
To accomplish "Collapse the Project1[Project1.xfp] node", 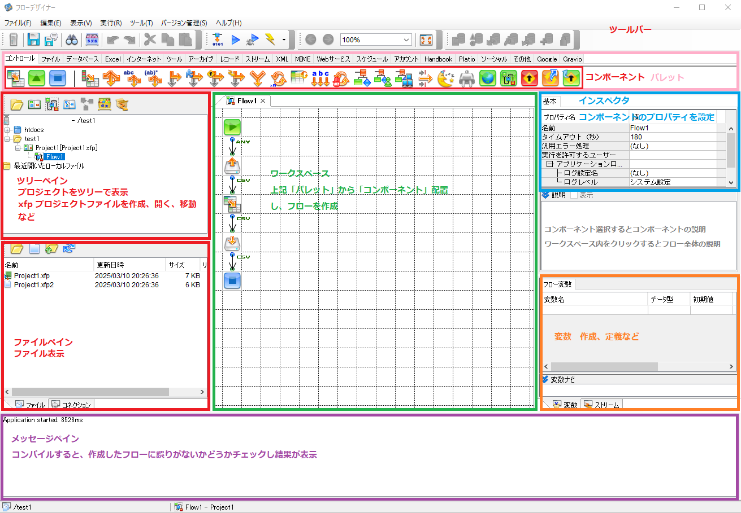I will (18, 148).
